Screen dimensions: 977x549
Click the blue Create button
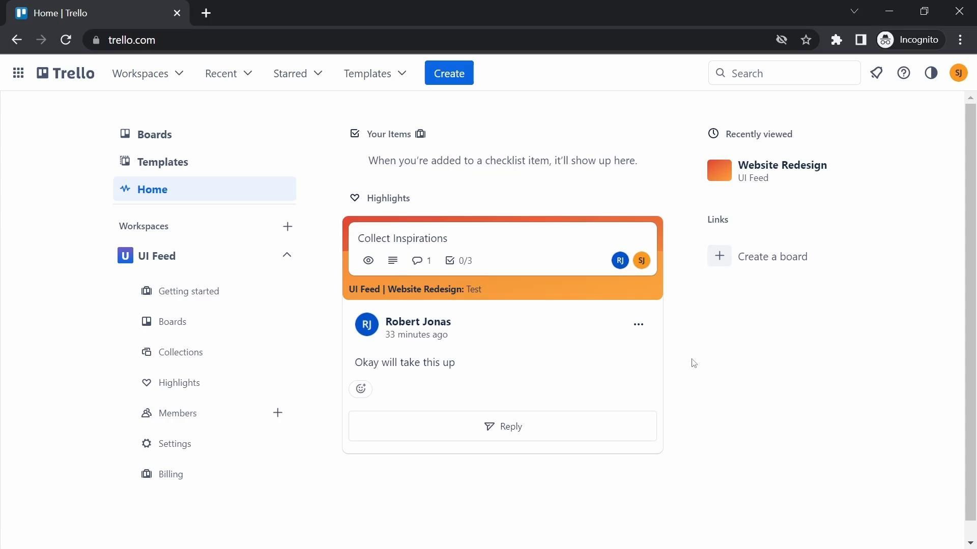(449, 73)
